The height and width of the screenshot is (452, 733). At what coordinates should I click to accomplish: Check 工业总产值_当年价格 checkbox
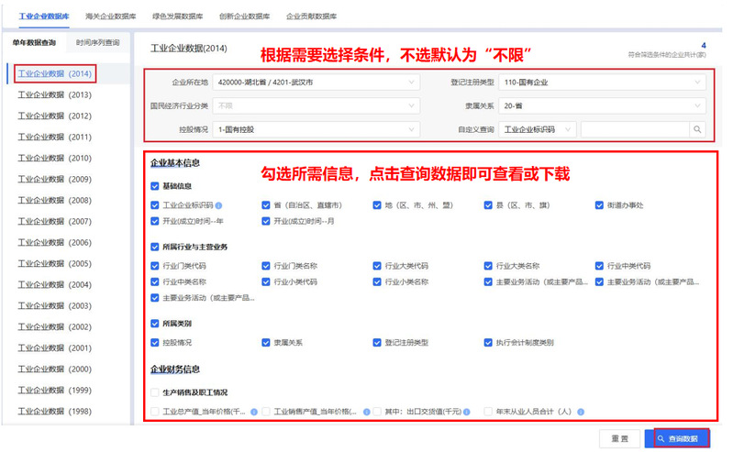click(155, 412)
